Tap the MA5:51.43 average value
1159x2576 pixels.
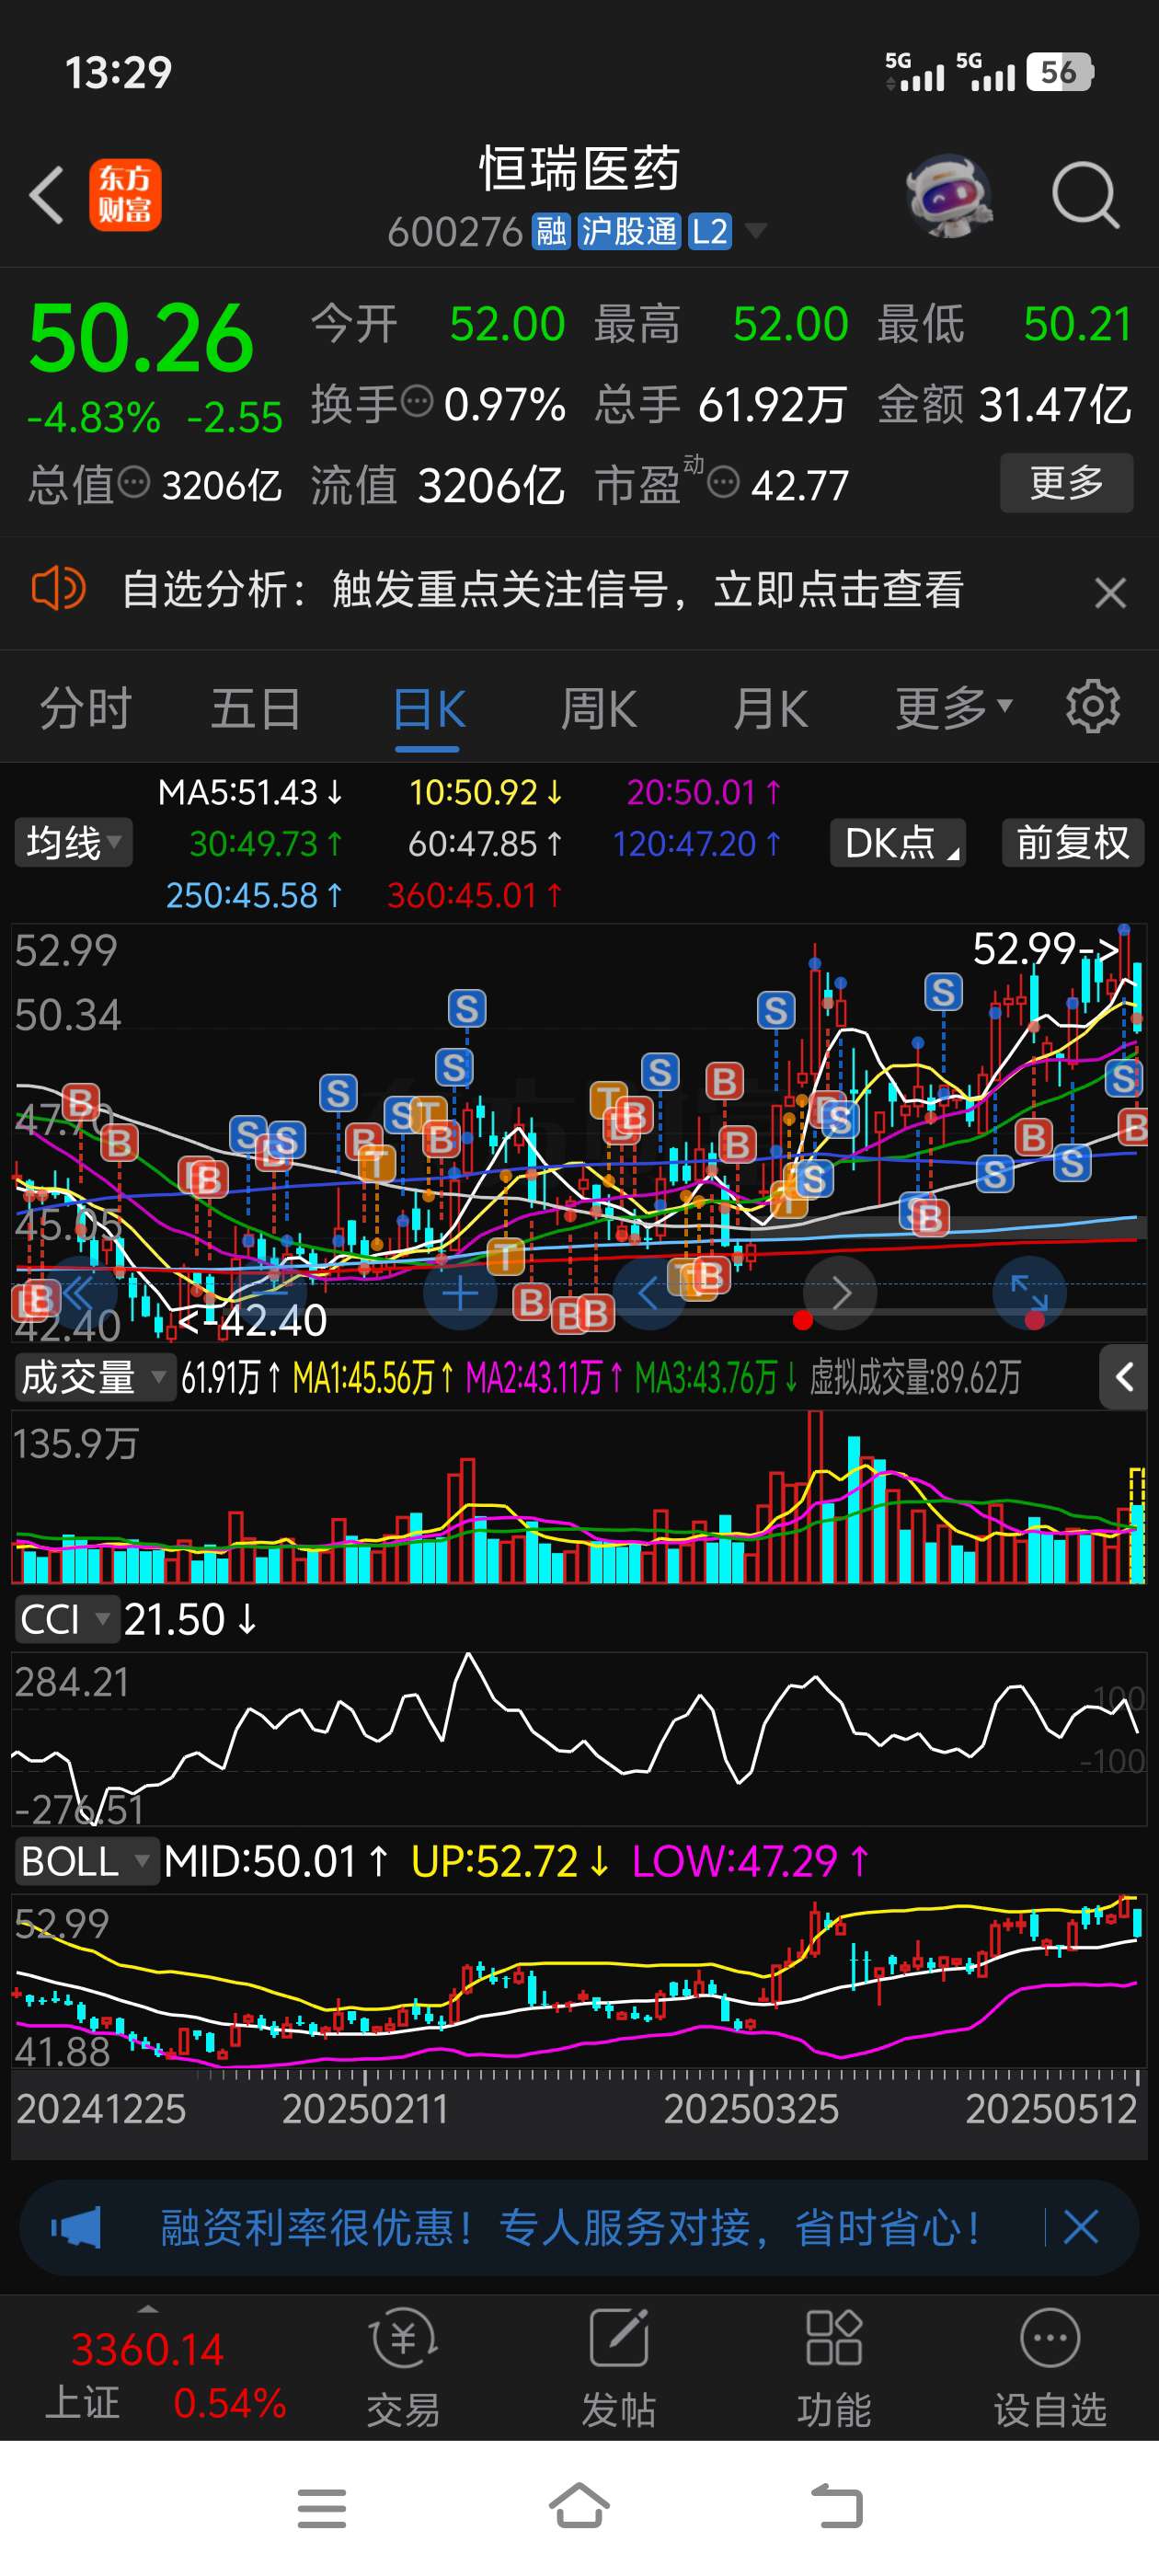click(x=251, y=792)
